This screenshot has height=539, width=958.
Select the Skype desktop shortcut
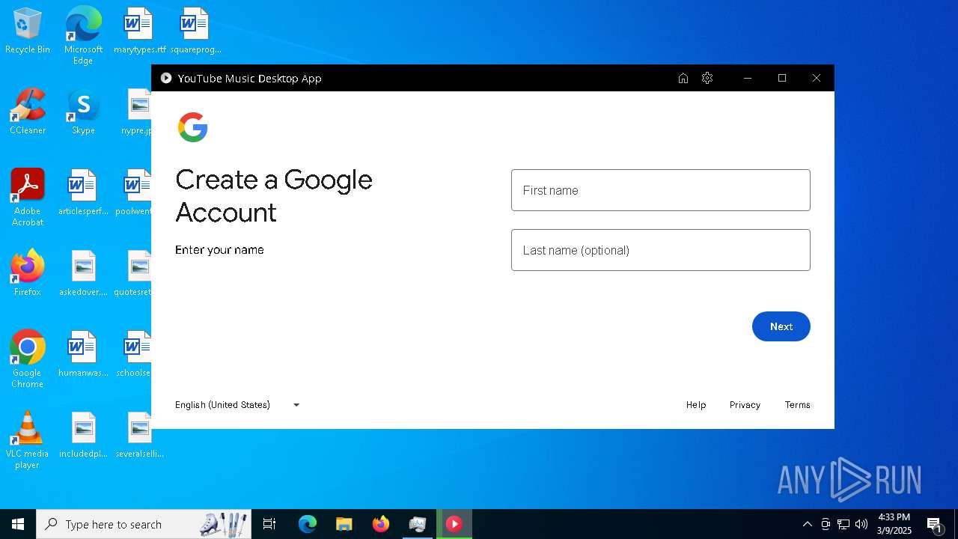(x=83, y=112)
